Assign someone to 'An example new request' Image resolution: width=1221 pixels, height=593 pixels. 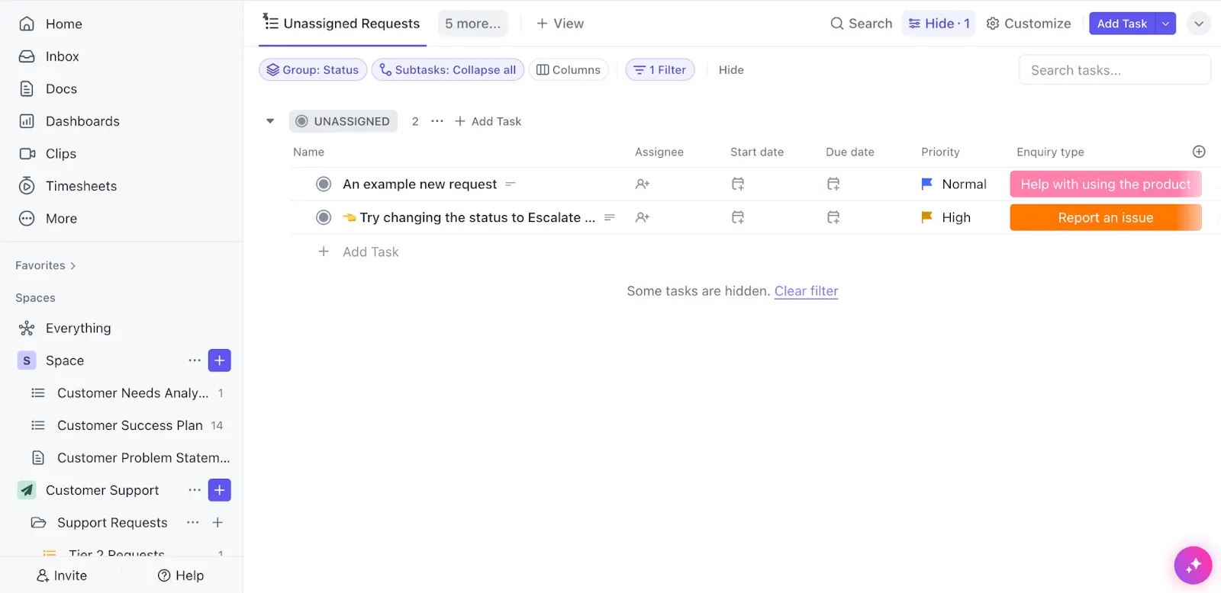[x=643, y=184]
